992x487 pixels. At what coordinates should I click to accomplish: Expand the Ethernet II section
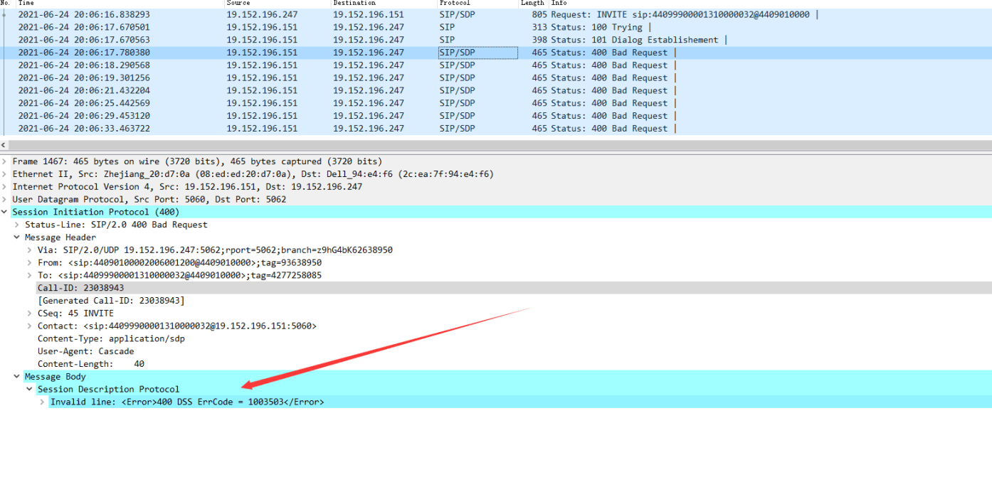coord(5,174)
